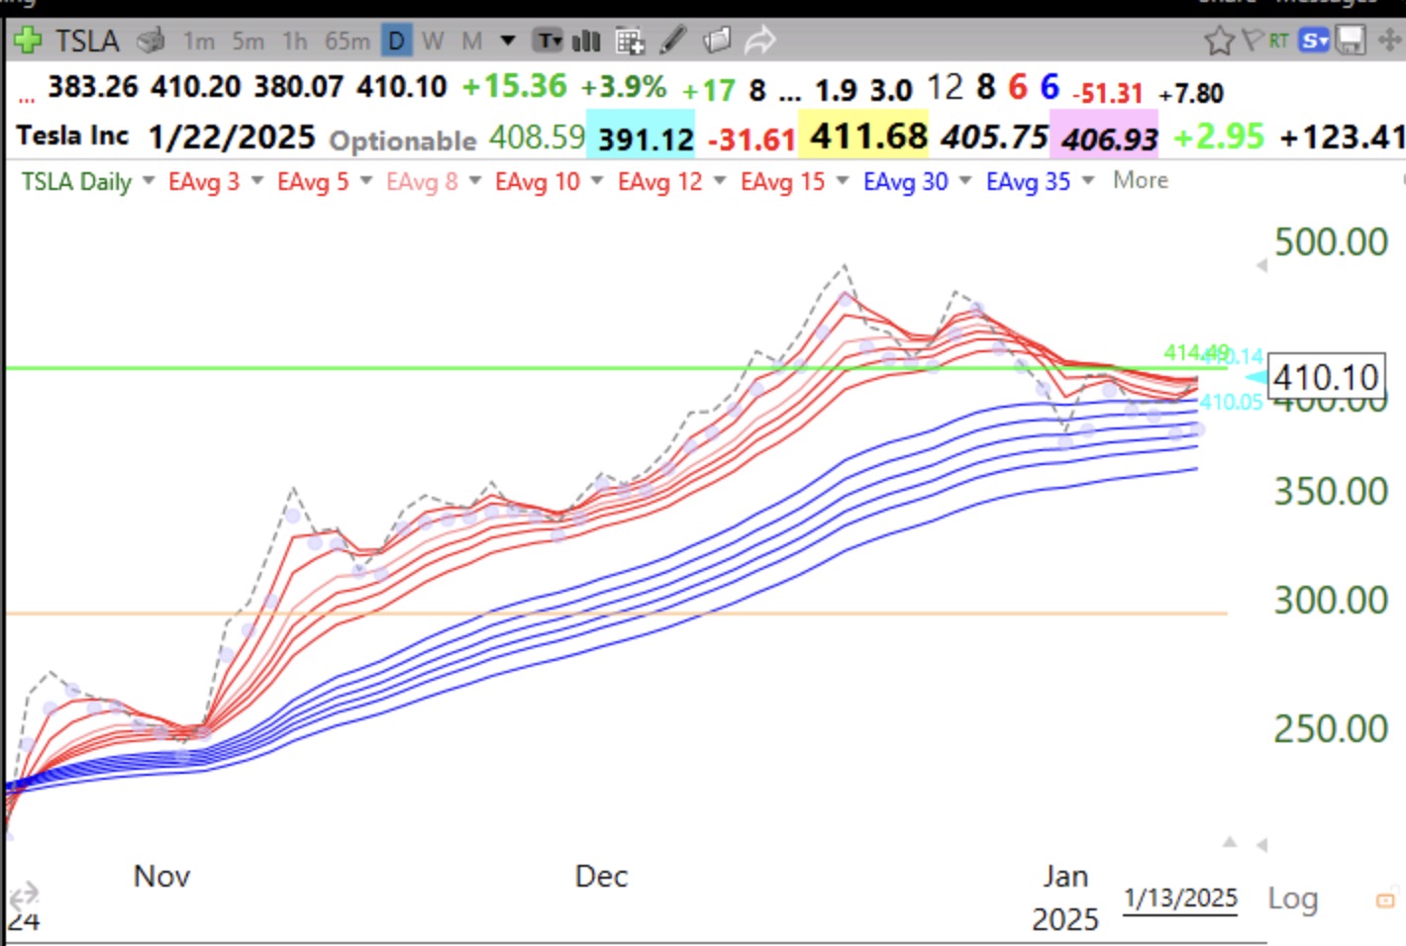This screenshot has width=1406, height=946.
Task: Click the save floppy disk icon
Action: click(1351, 41)
